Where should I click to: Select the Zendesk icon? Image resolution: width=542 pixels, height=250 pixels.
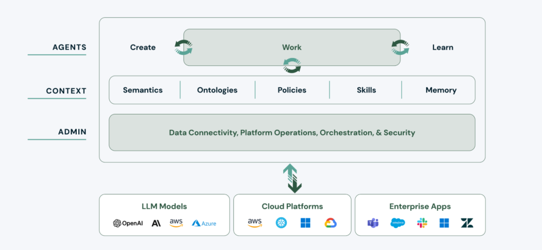[467, 223]
